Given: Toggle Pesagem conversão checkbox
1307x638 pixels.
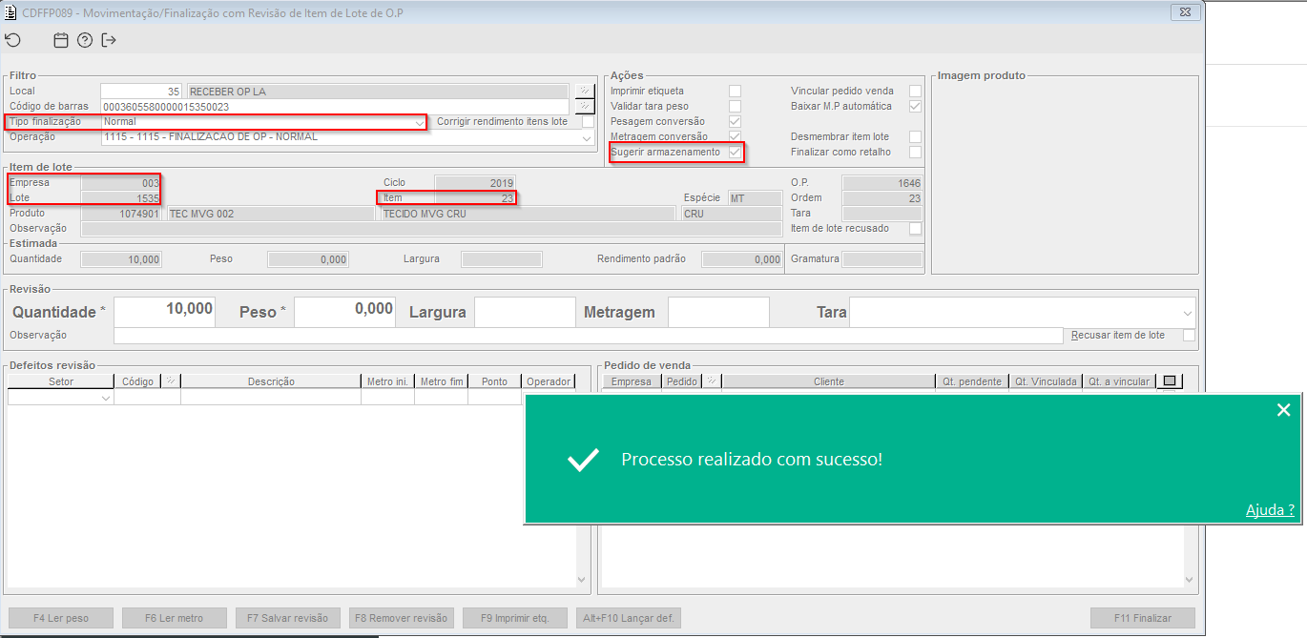Looking at the screenshot, I should coord(735,122).
